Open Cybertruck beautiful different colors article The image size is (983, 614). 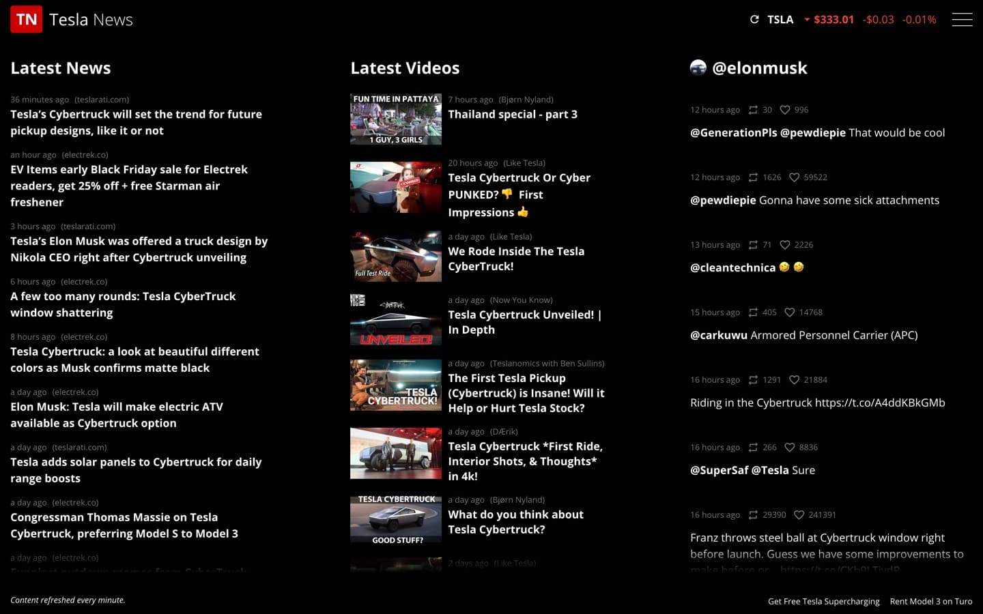click(134, 360)
